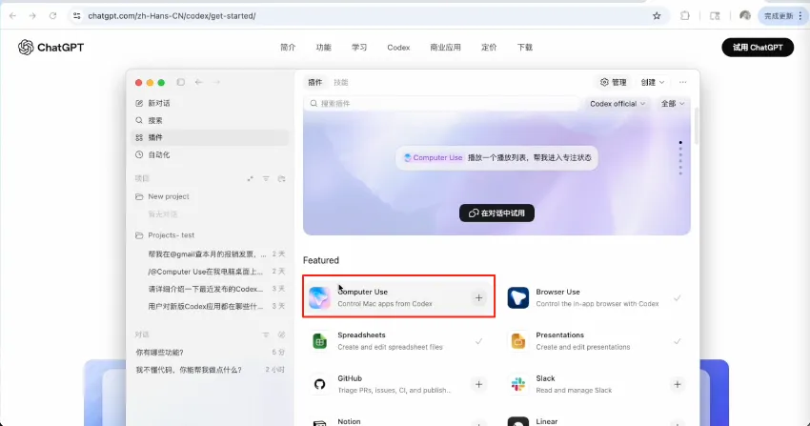
Task: Click the Browser Use plugin icon
Action: click(x=518, y=298)
